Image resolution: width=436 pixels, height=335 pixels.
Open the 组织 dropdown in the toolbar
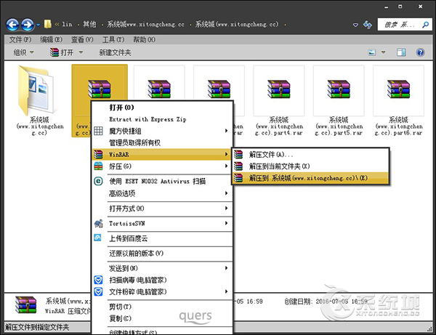click(x=23, y=52)
